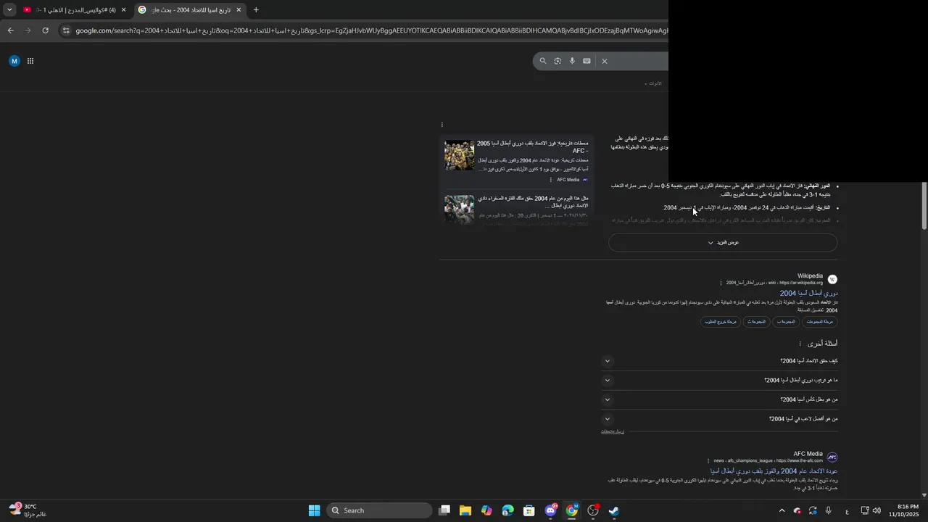
Task: Open the on-screen keyboard input tool
Action: 587,61
